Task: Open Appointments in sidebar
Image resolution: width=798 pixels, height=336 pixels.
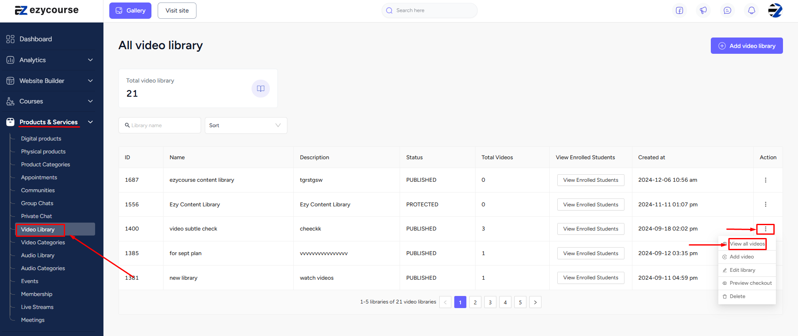Action: (x=39, y=178)
